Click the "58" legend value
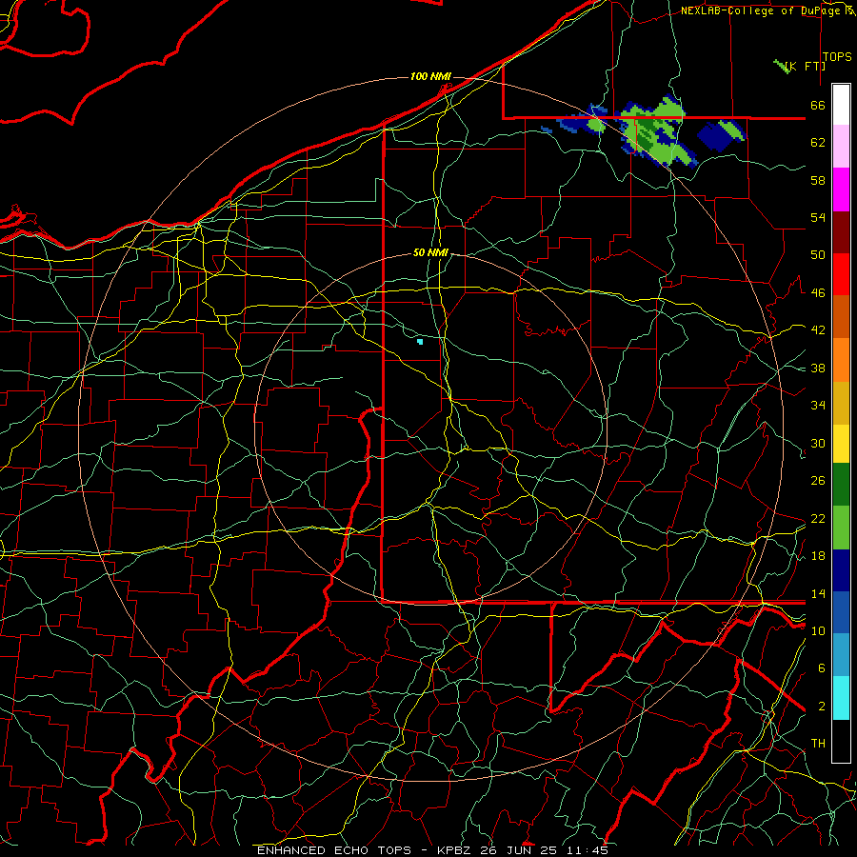857x857 pixels. (x=818, y=180)
